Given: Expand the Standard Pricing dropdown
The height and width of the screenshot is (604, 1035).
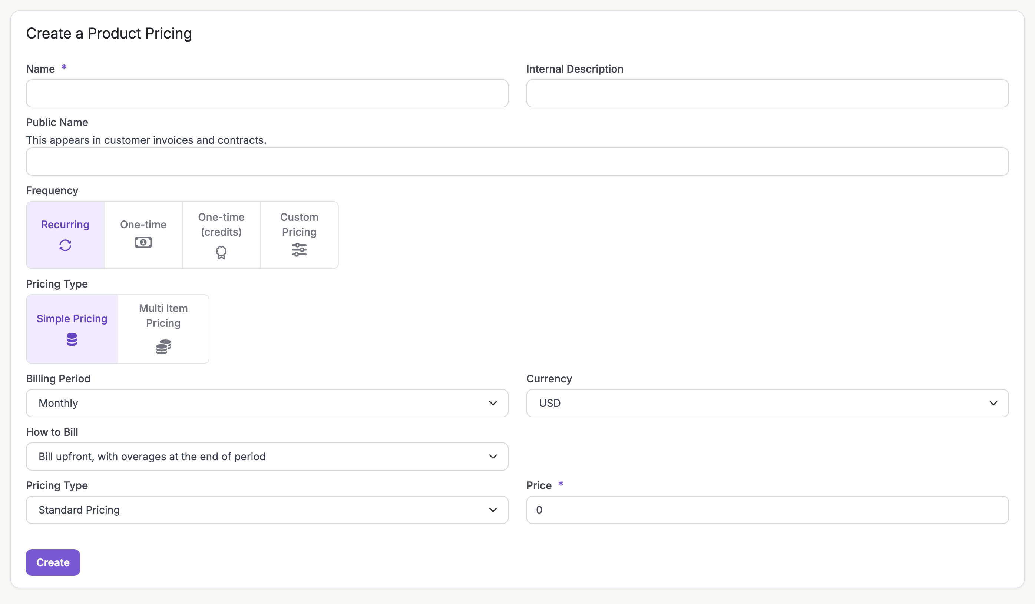Looking at the screenshot, I should 267,510.
